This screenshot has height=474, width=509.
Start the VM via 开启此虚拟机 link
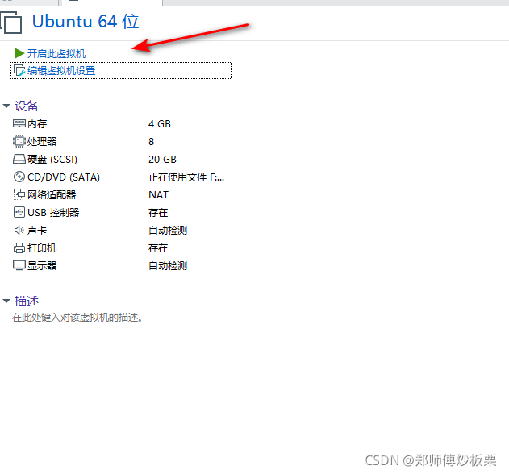[x=56, y=53]
